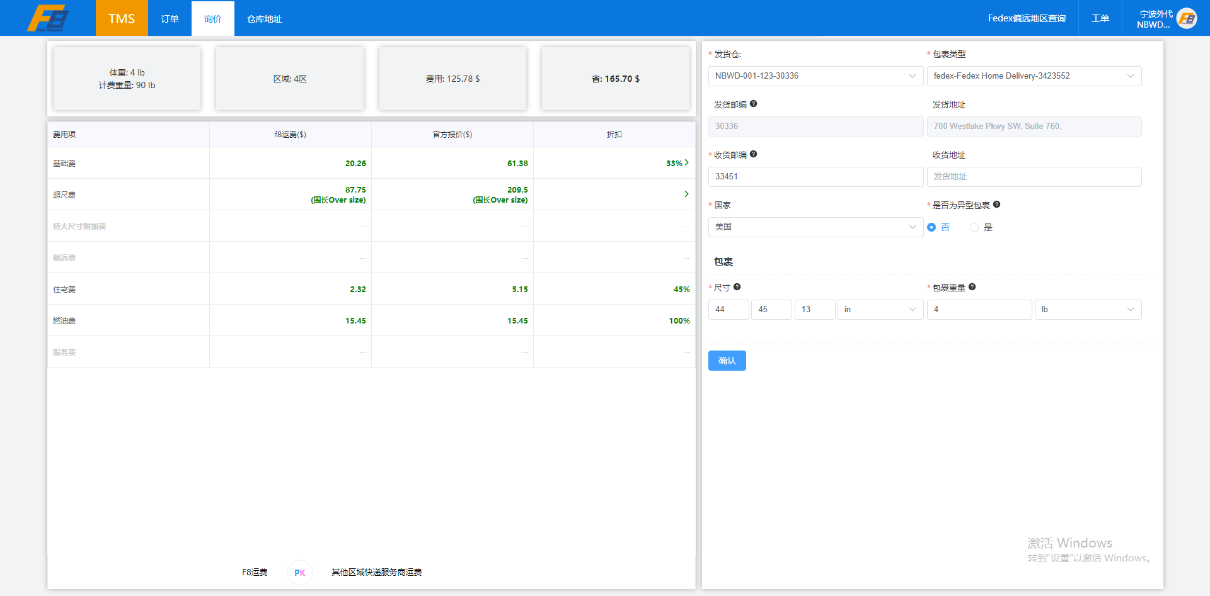1210x596 pixels.
Task: Click the 确认 confirm button
Action: (x=727, y=361)
